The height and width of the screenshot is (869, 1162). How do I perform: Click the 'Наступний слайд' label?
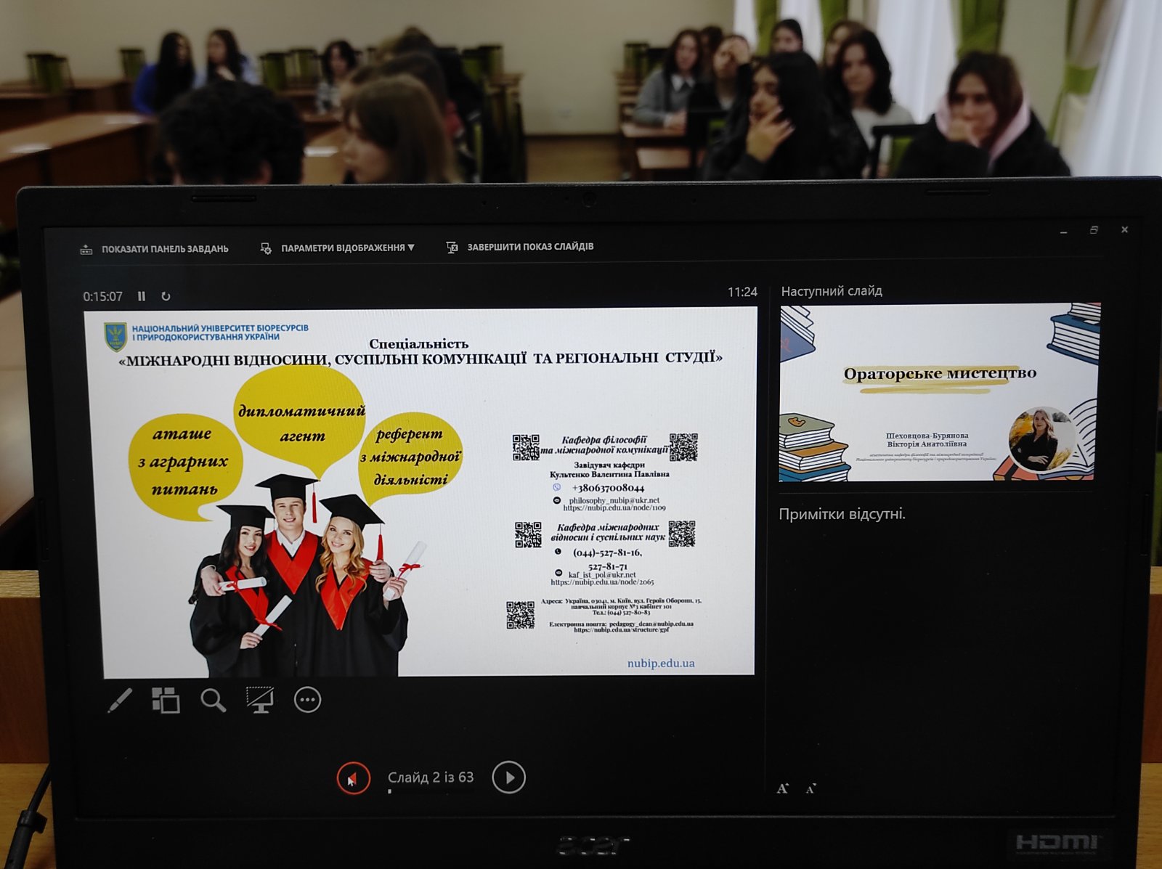832,291
